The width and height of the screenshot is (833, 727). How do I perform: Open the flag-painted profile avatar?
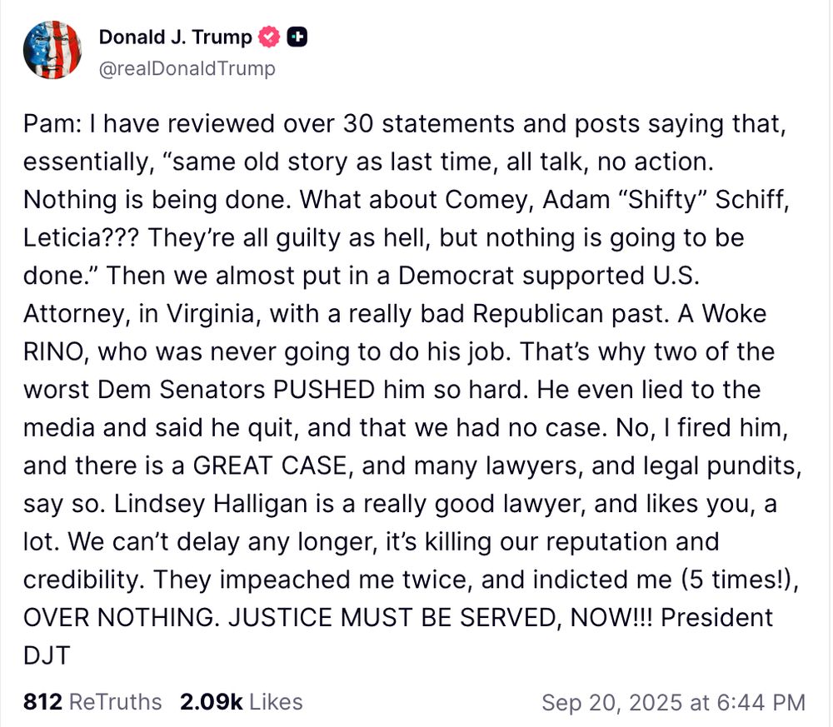(52, 50)
